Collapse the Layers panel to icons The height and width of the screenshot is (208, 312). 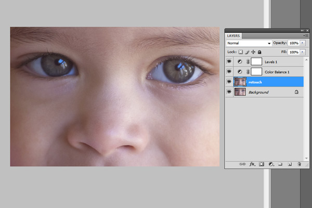click(302, 31)
